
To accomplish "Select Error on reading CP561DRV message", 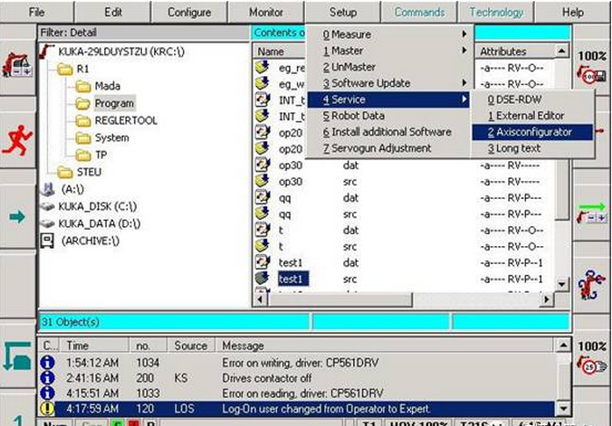I will (x=297, y=393).
